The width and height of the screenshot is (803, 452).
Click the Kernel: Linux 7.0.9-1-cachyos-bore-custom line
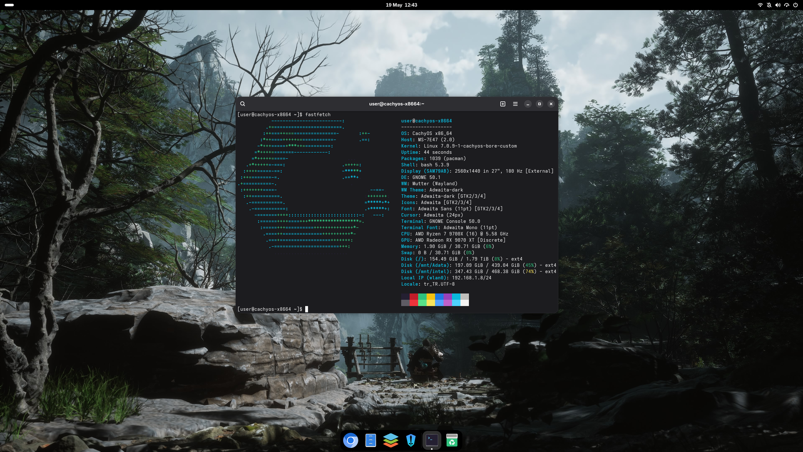point(459,146)
